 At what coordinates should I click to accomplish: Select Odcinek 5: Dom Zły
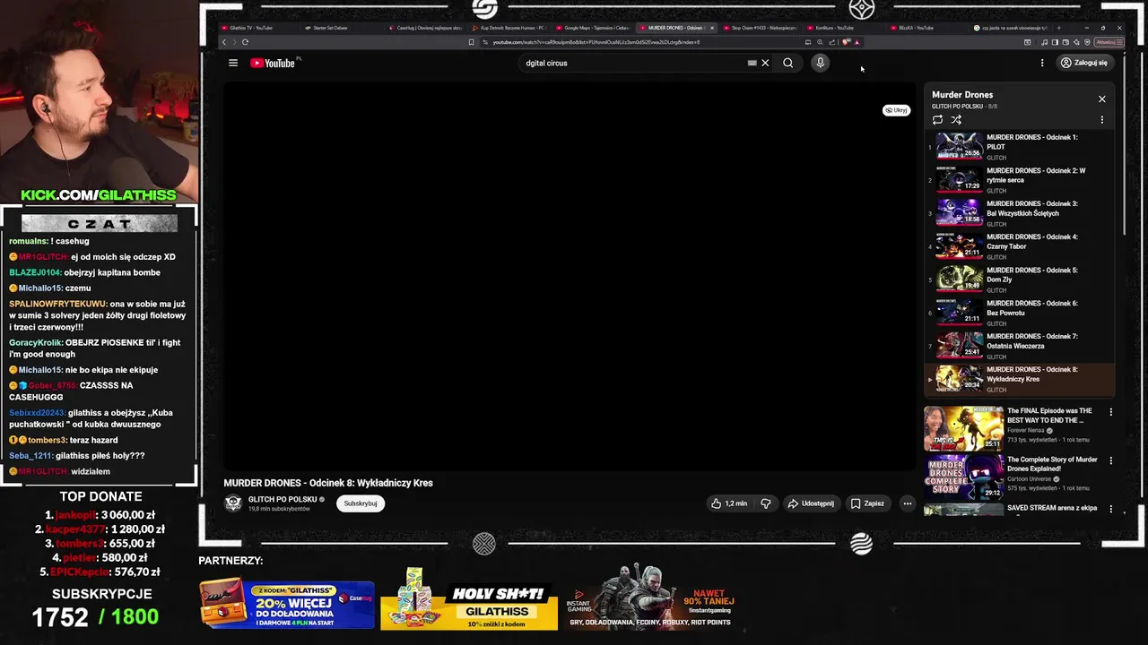[1021, 279]
